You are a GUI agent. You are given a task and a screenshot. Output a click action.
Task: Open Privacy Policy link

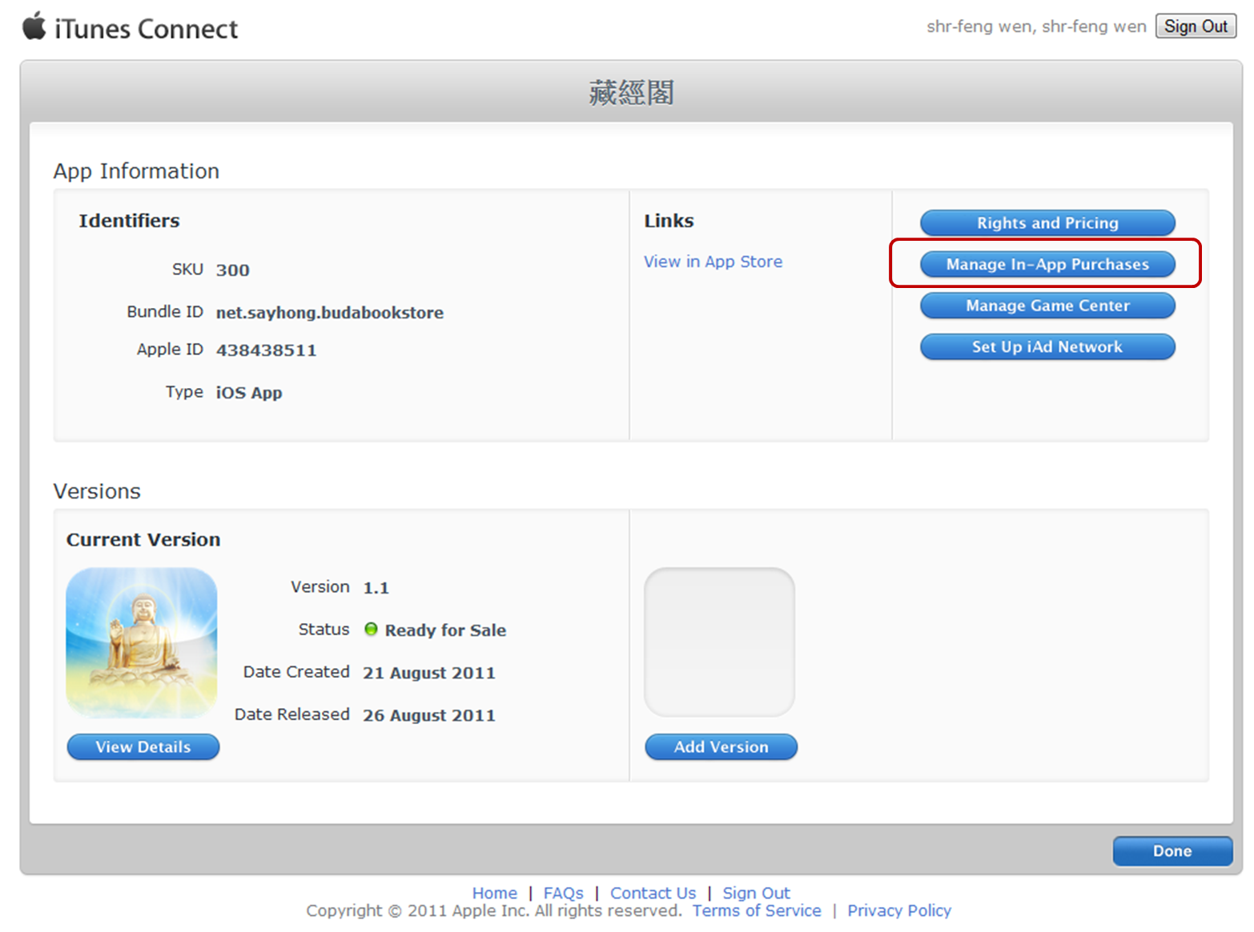[899, 910]
